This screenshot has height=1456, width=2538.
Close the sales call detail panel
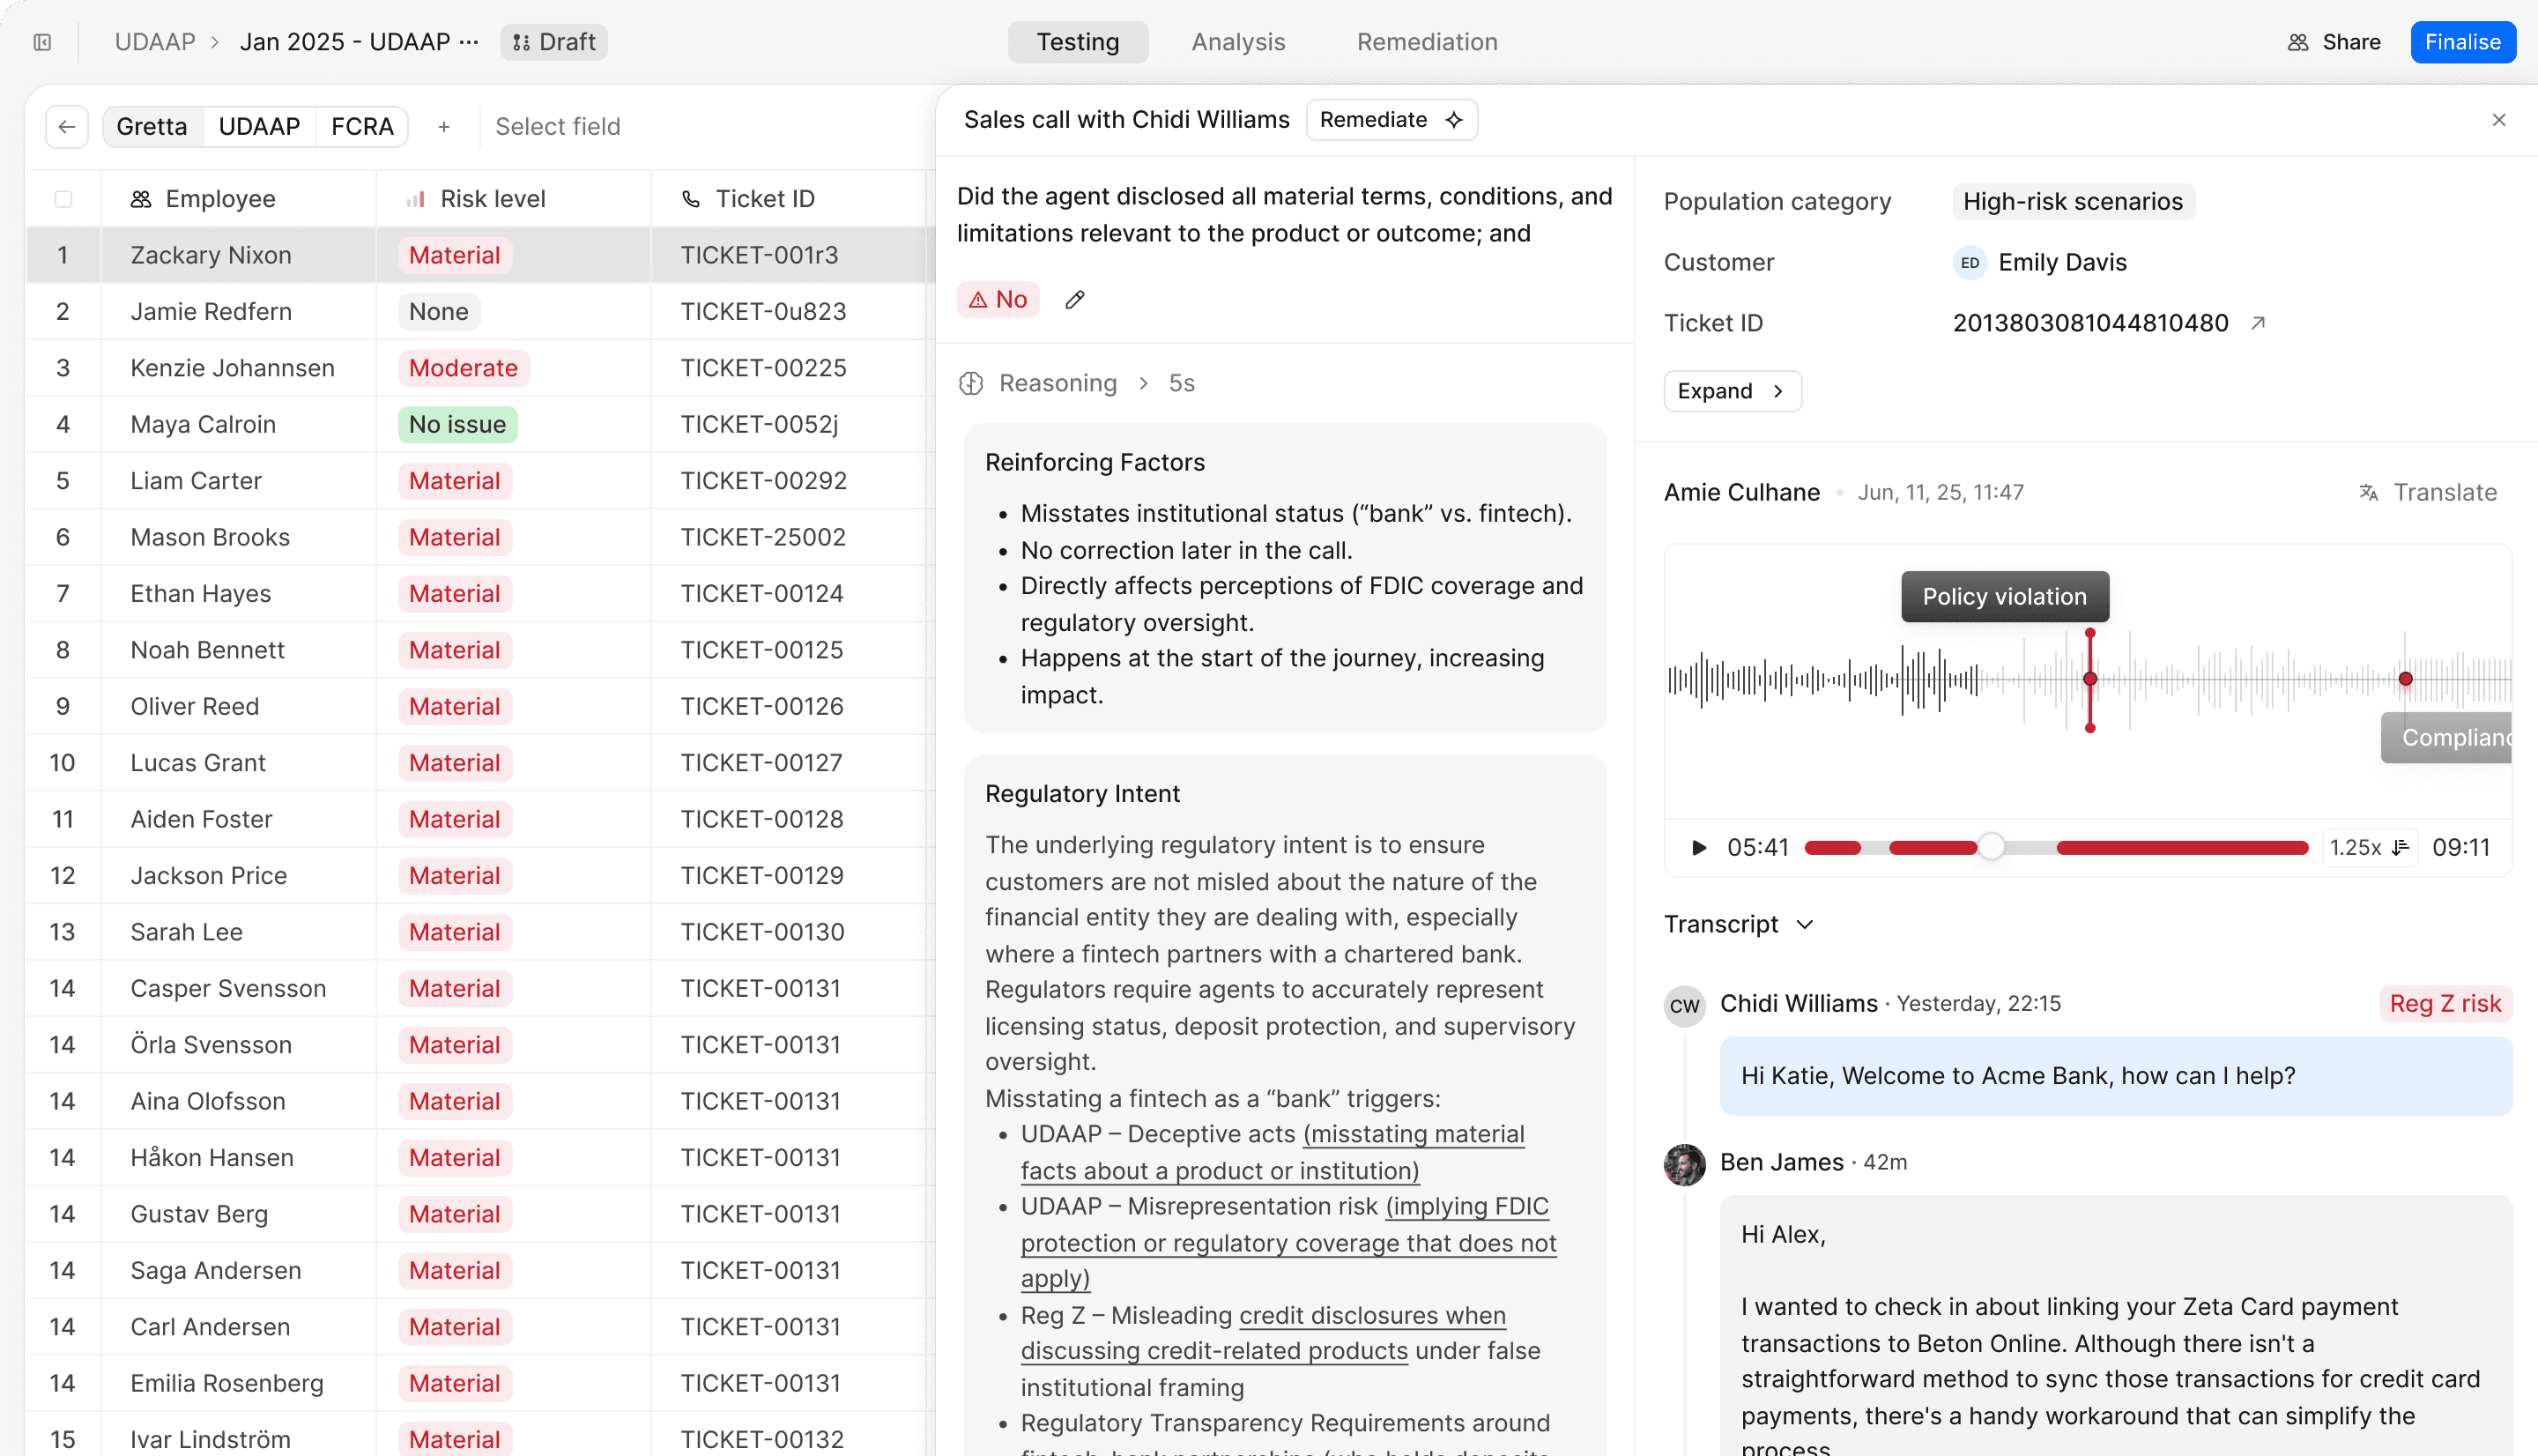point(2498,120)
